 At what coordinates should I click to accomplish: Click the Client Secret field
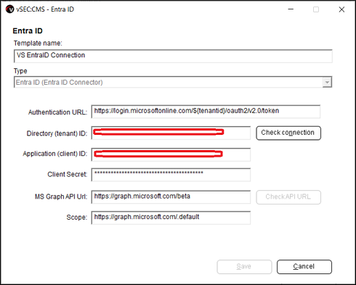(x=171, y=175)
